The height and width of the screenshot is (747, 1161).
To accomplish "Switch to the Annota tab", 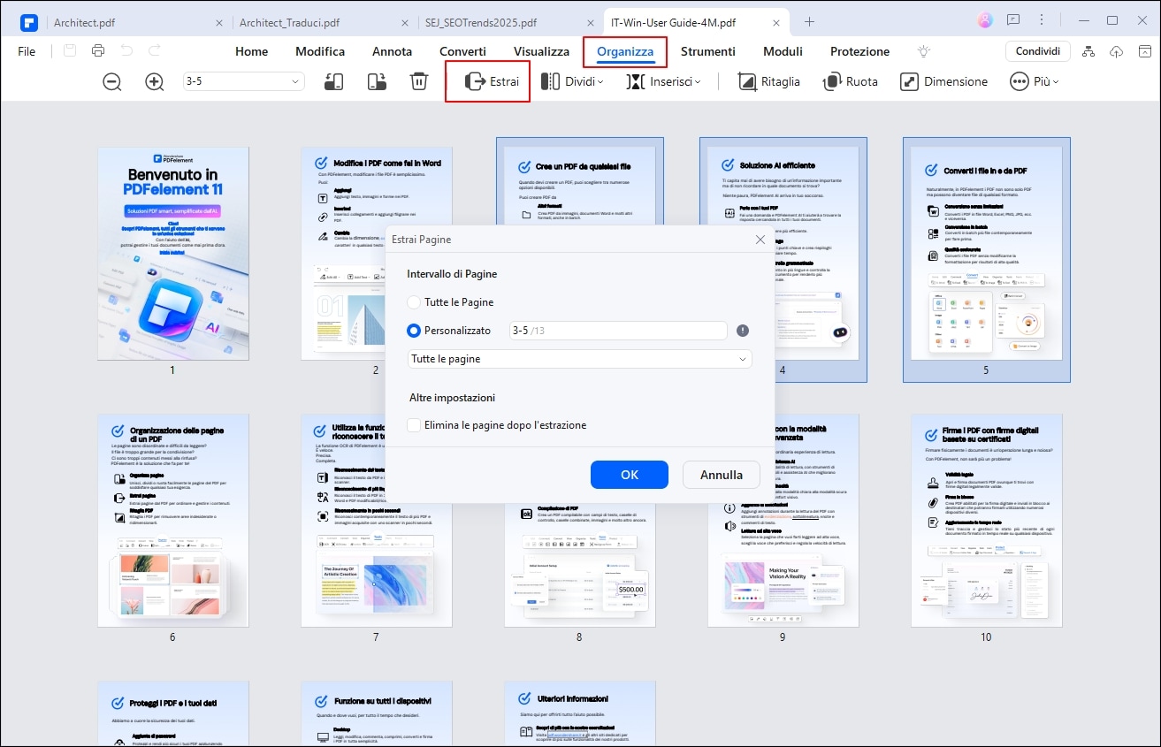I will pos(392,51).
